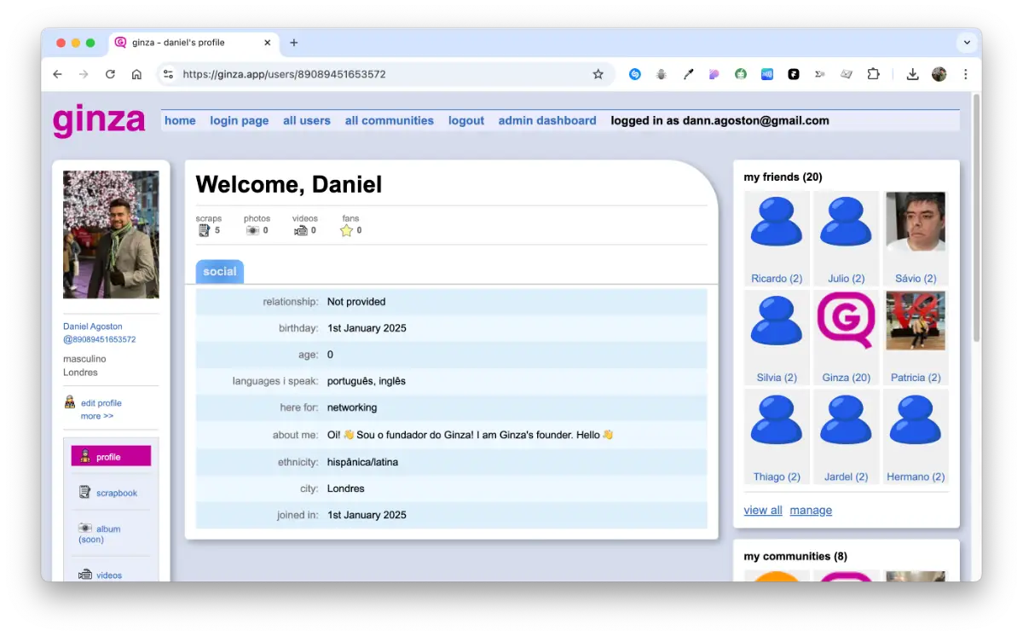Bookmark page with the star icon
1023x636 pixels.
(598, 74)
